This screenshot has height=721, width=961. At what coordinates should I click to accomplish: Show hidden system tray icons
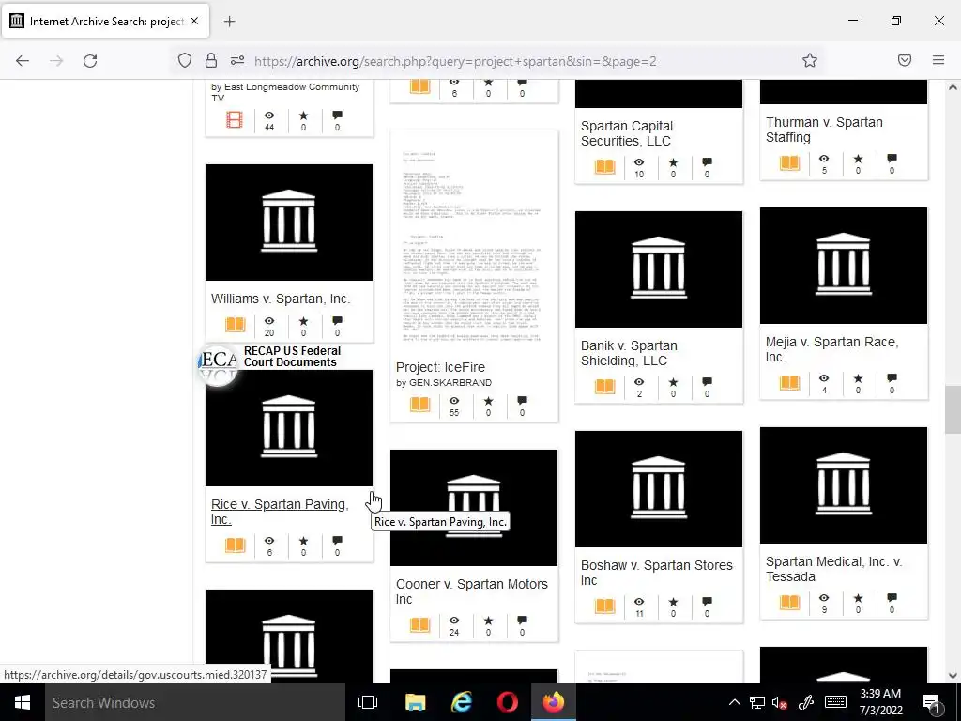point(734,702)
